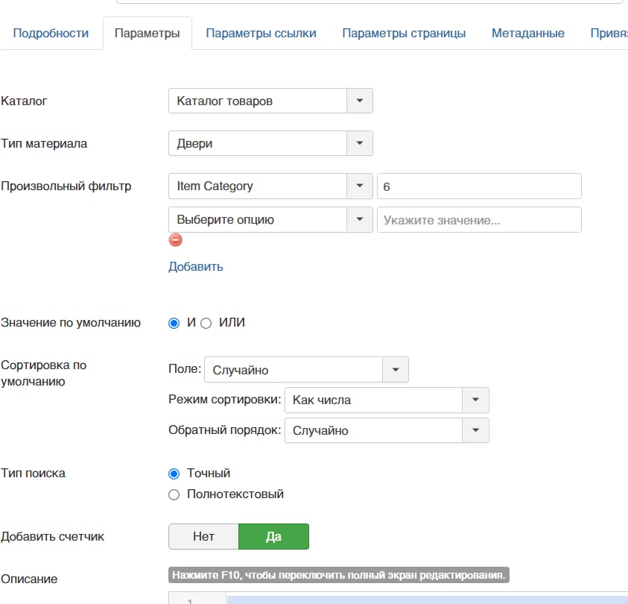This screenshot has width=628, height=604.
Task: Click the Тип материала label
Action: coord(44,143)
